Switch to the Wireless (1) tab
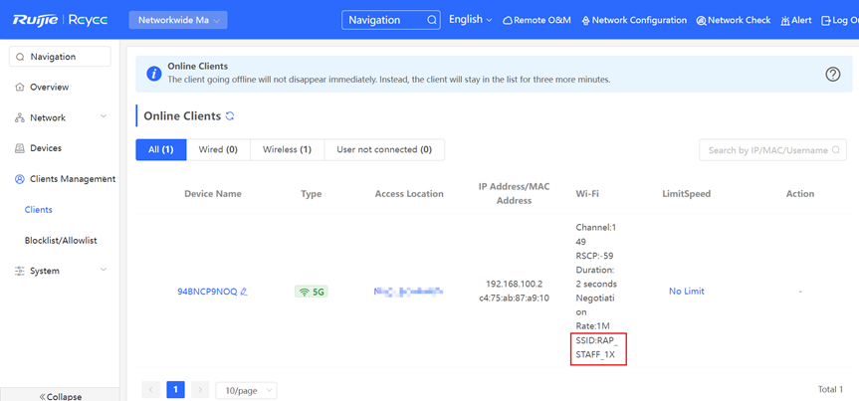859x401 pixels. (x=287, y=150)
